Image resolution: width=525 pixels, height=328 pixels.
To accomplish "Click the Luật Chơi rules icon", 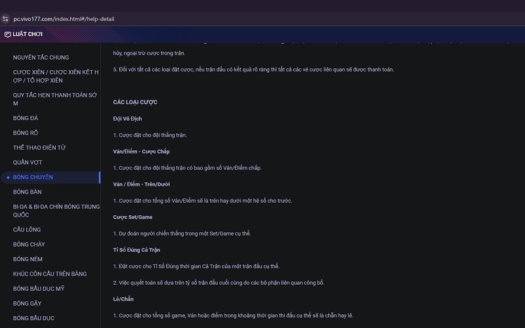I will (x=7, y=34).
